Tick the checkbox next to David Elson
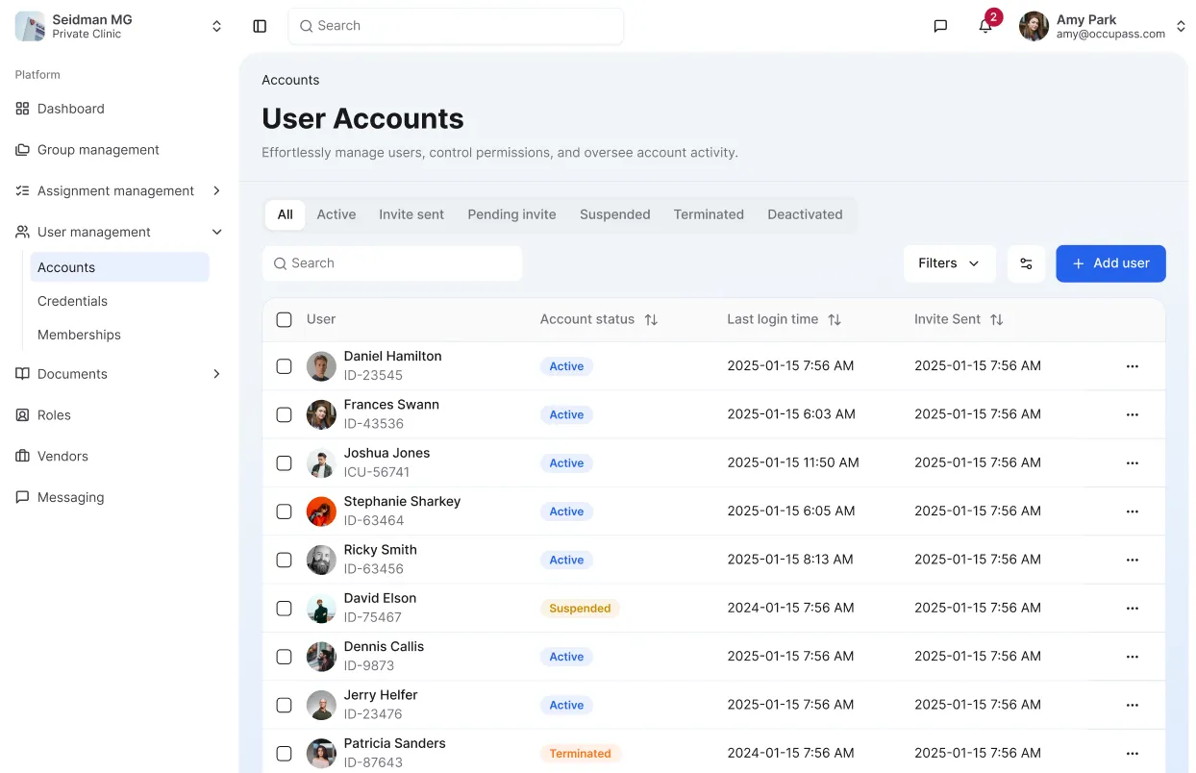The image size is (1196, 773). tap(284, 608)
